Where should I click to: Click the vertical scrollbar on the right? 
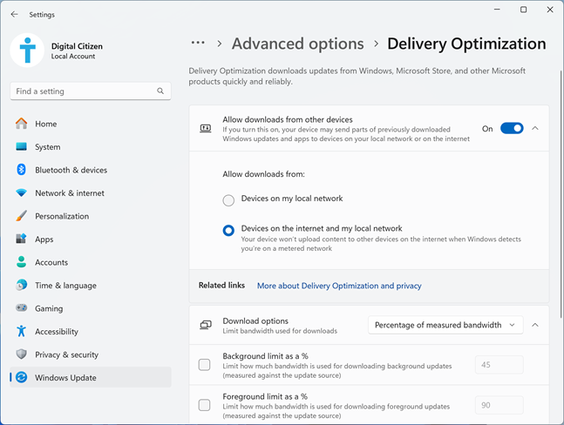(561, 194)
